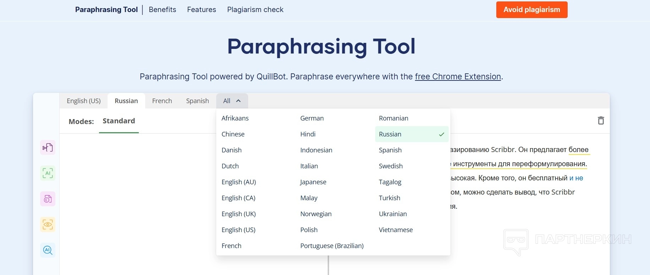Collapse the All languages dropdown

point(232,101)
